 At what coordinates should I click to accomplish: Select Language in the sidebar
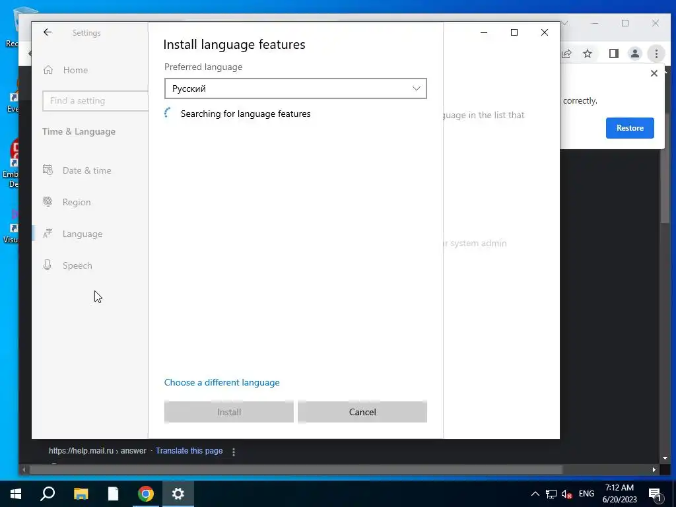pos(82,234)
